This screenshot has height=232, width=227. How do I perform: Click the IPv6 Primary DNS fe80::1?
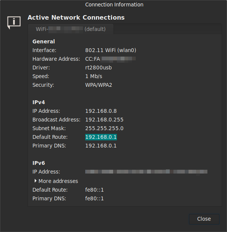click(94, 198)
